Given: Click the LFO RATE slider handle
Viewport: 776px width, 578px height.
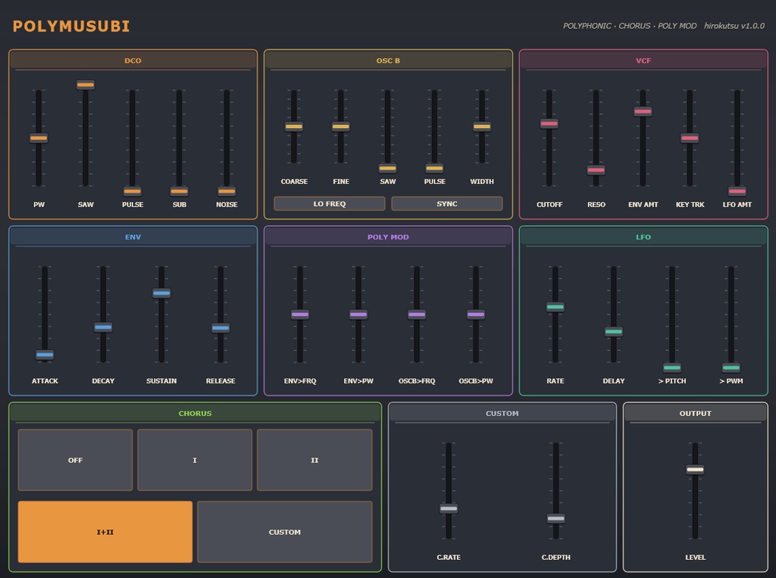Looking at the screenshot, I should click(x=555, y=308).
